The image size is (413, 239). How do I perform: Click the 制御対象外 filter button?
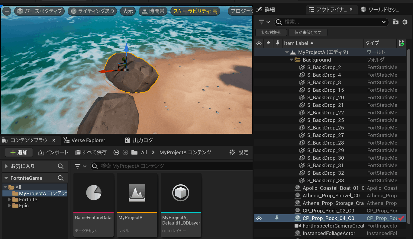coord(271,32)
